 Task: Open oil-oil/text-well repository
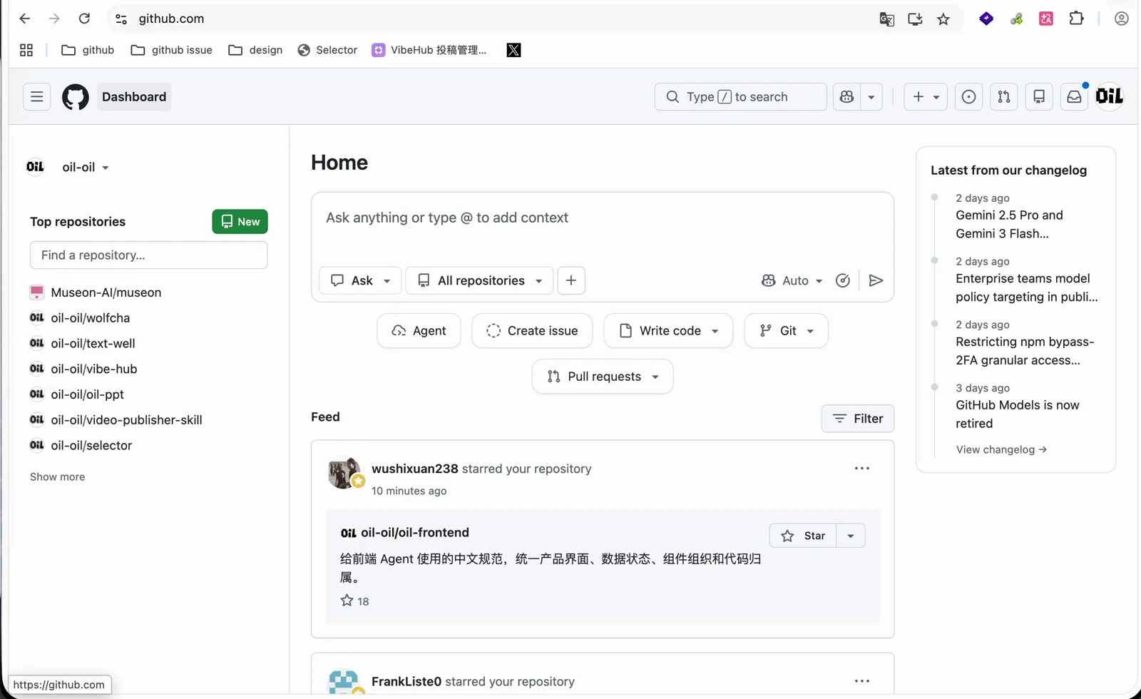[x=93, y=344]
